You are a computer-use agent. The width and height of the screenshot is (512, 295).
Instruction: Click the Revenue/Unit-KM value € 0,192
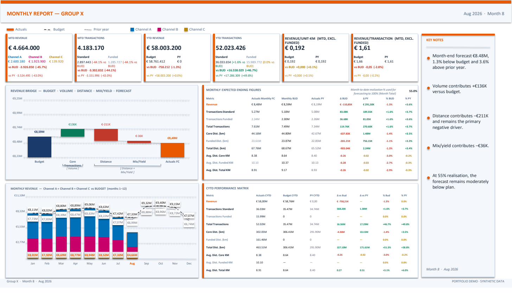tap(295, 48)
